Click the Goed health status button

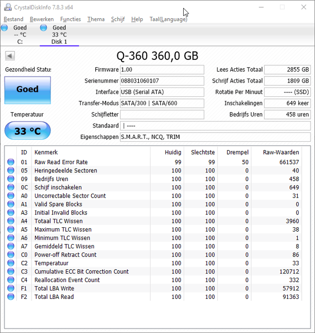tap(28, 90)
